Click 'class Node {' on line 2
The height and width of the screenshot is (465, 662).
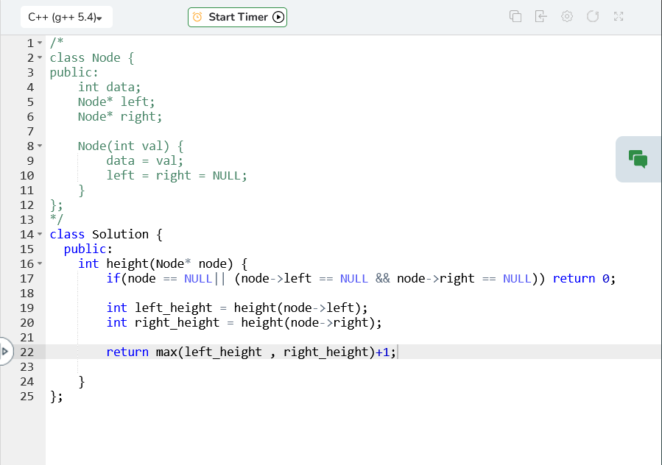click(92, 58)
